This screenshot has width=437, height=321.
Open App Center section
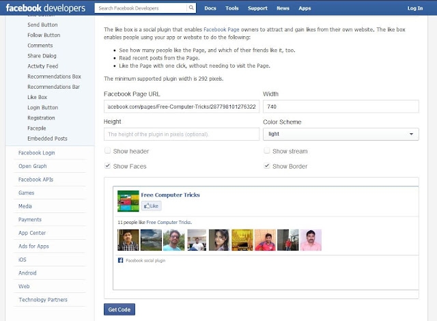pos(32,233)
